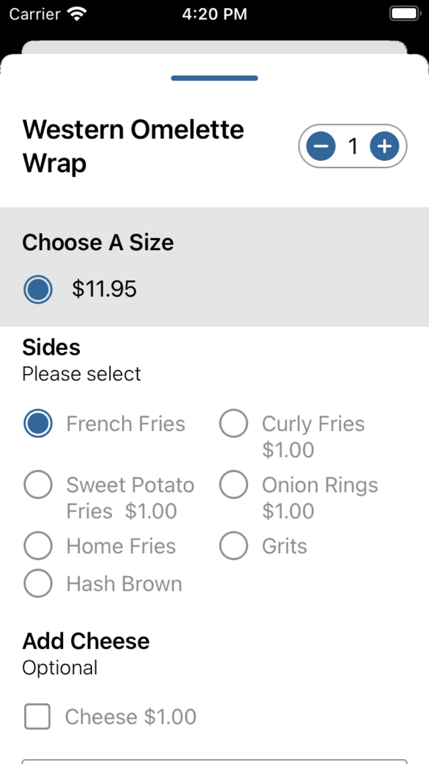Screen dimensions: 429x764
Task: Tap the plus icon to increase quantity
Action: point(384,146)
